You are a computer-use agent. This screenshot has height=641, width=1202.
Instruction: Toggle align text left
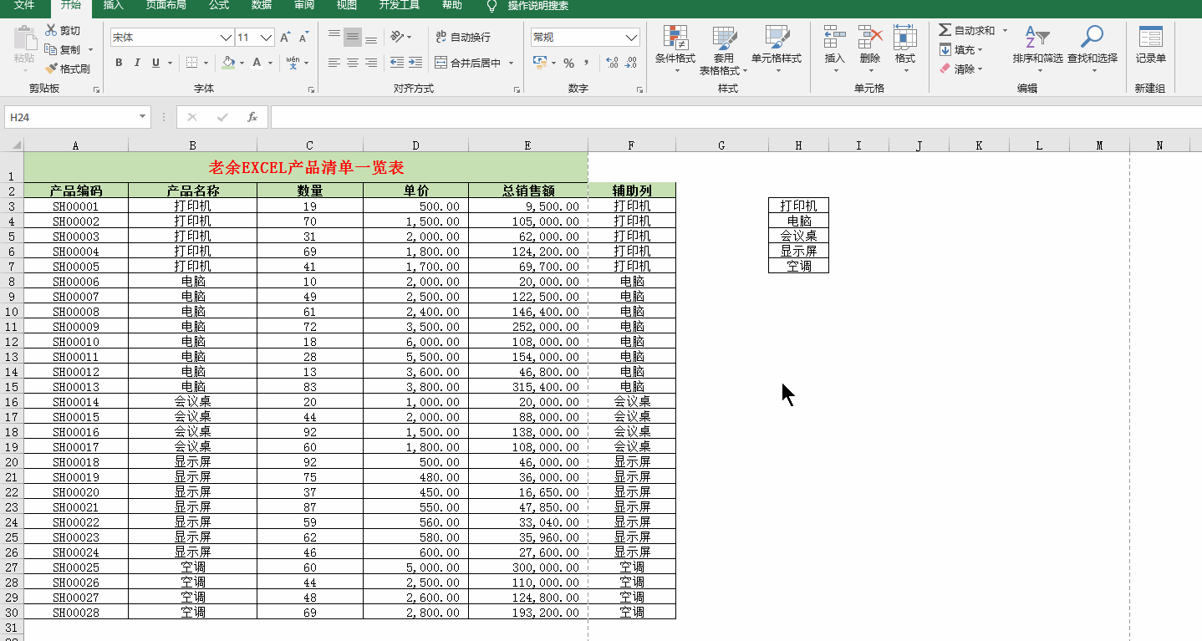tap(334, 63)
